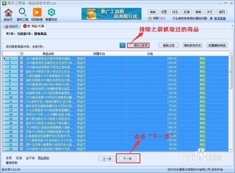
Task: Click the delete link in row 21
Action: pyautogui.click(x=203, y=144)
